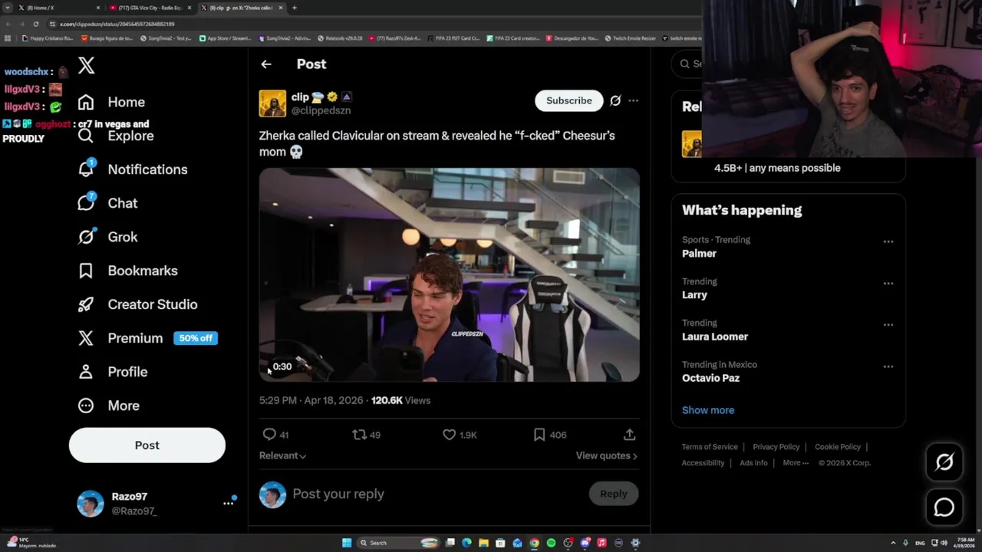
Task: Open Grok from the sidebar
Action: (107, 237)
